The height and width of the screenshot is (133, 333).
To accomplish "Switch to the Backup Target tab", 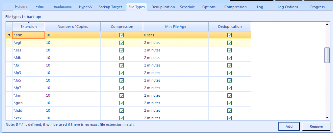I will point(110,7).
